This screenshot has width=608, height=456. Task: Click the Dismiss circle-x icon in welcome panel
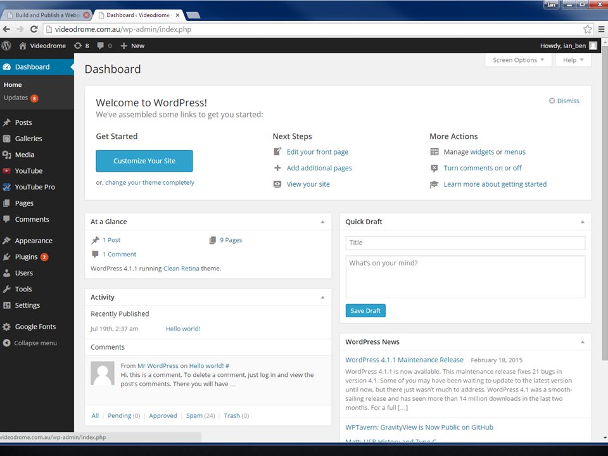[552, 101]
